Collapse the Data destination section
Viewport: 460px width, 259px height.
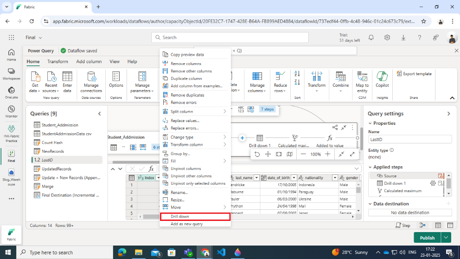pos(370,204)
